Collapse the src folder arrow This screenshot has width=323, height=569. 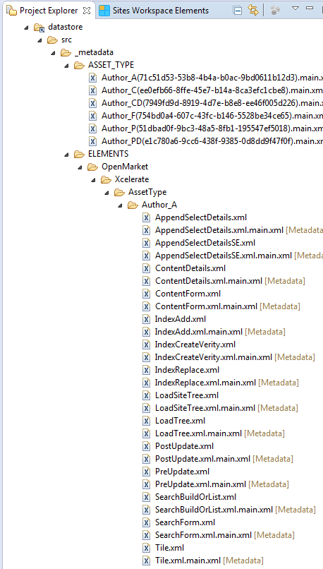point(39,40)
